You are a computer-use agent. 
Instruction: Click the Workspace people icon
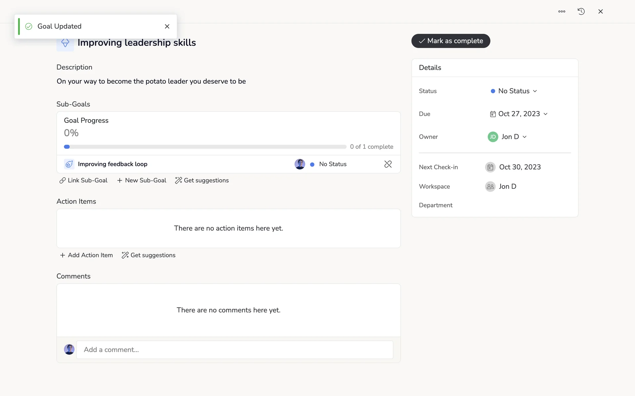[x=490, y=186]
